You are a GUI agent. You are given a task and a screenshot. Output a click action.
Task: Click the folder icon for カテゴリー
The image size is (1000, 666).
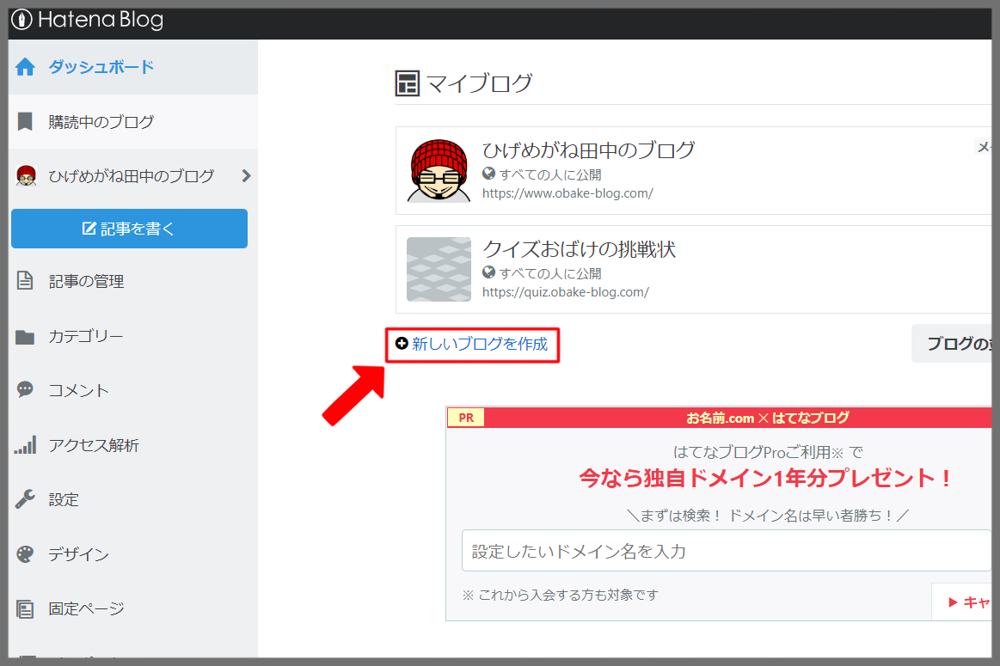click(x=25, y=337)
